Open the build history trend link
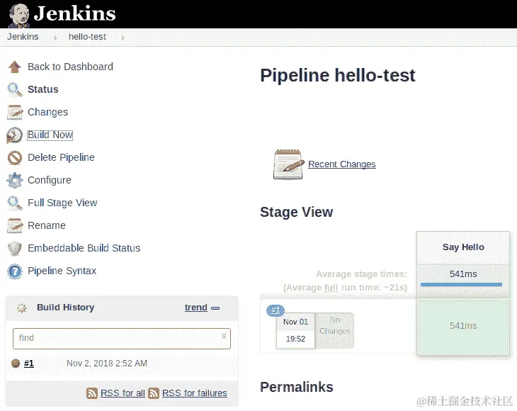The image size is (517, 411). [195, 308]
